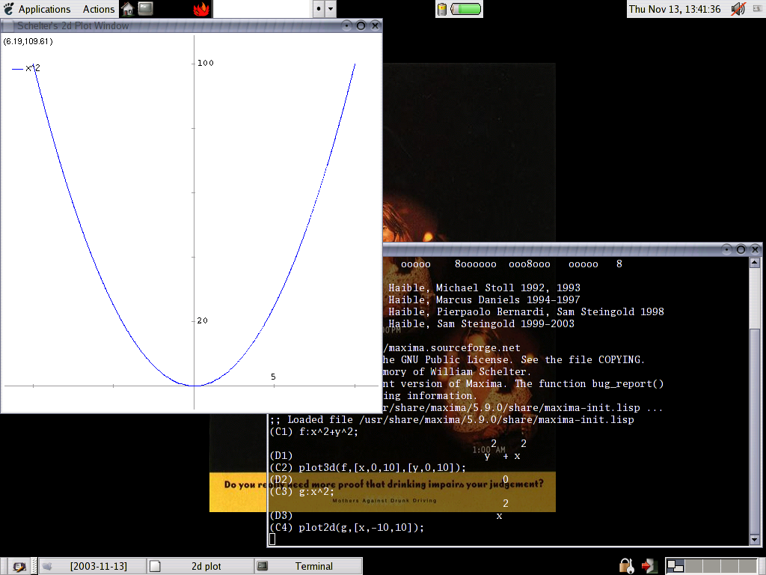Screen dimensions: 766x575
Task: Click the home folder launcher icon
Action: 128,9
